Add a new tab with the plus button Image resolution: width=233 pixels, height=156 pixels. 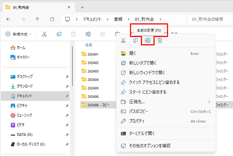[x=82, y=8]
